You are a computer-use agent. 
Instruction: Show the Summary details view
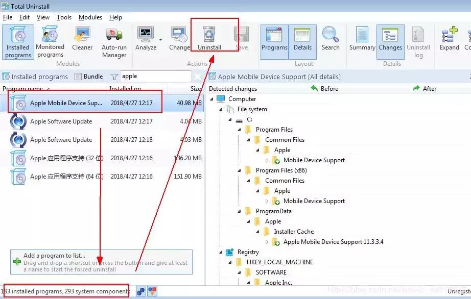point(362,38)
